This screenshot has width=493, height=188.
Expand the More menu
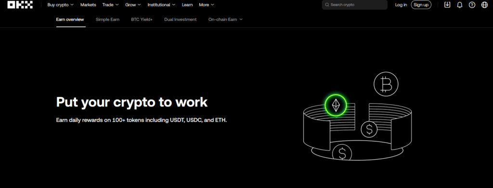coord(206,5)
